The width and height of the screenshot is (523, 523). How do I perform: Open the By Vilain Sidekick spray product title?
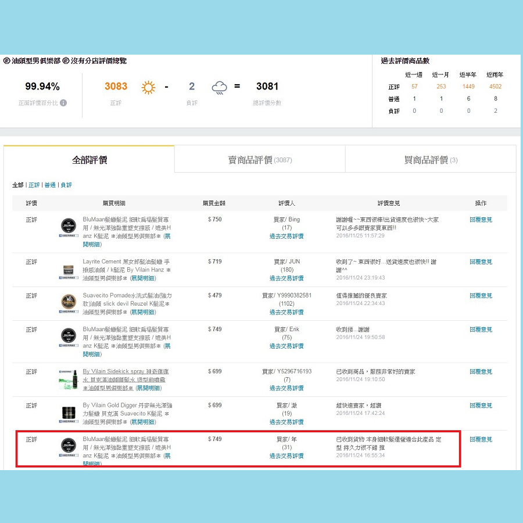[x=126, y=371]
